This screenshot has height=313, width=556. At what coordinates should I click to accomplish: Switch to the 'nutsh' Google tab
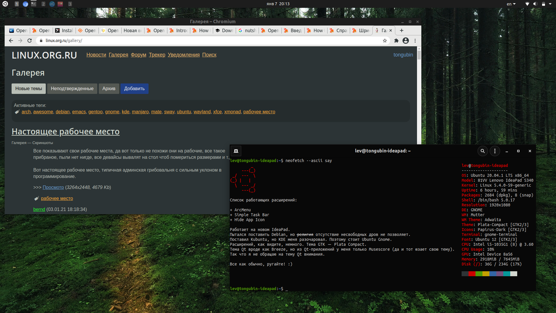coord(247,30)
